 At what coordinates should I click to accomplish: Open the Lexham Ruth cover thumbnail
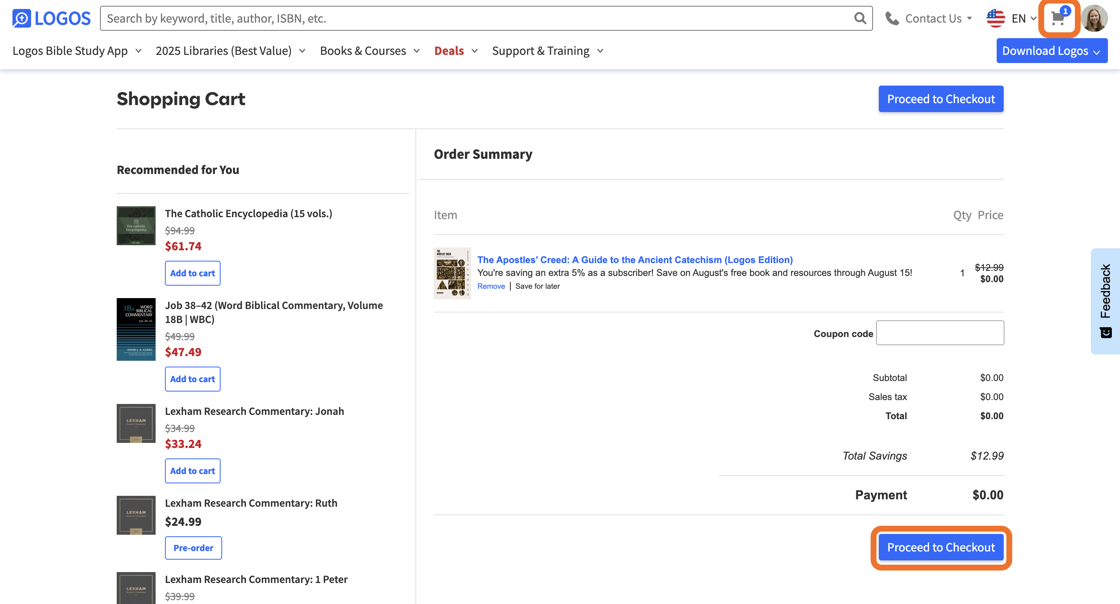(136, 515)
